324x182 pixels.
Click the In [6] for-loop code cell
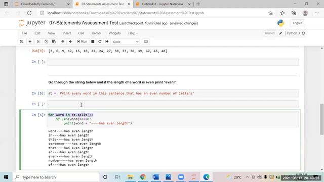173,119
